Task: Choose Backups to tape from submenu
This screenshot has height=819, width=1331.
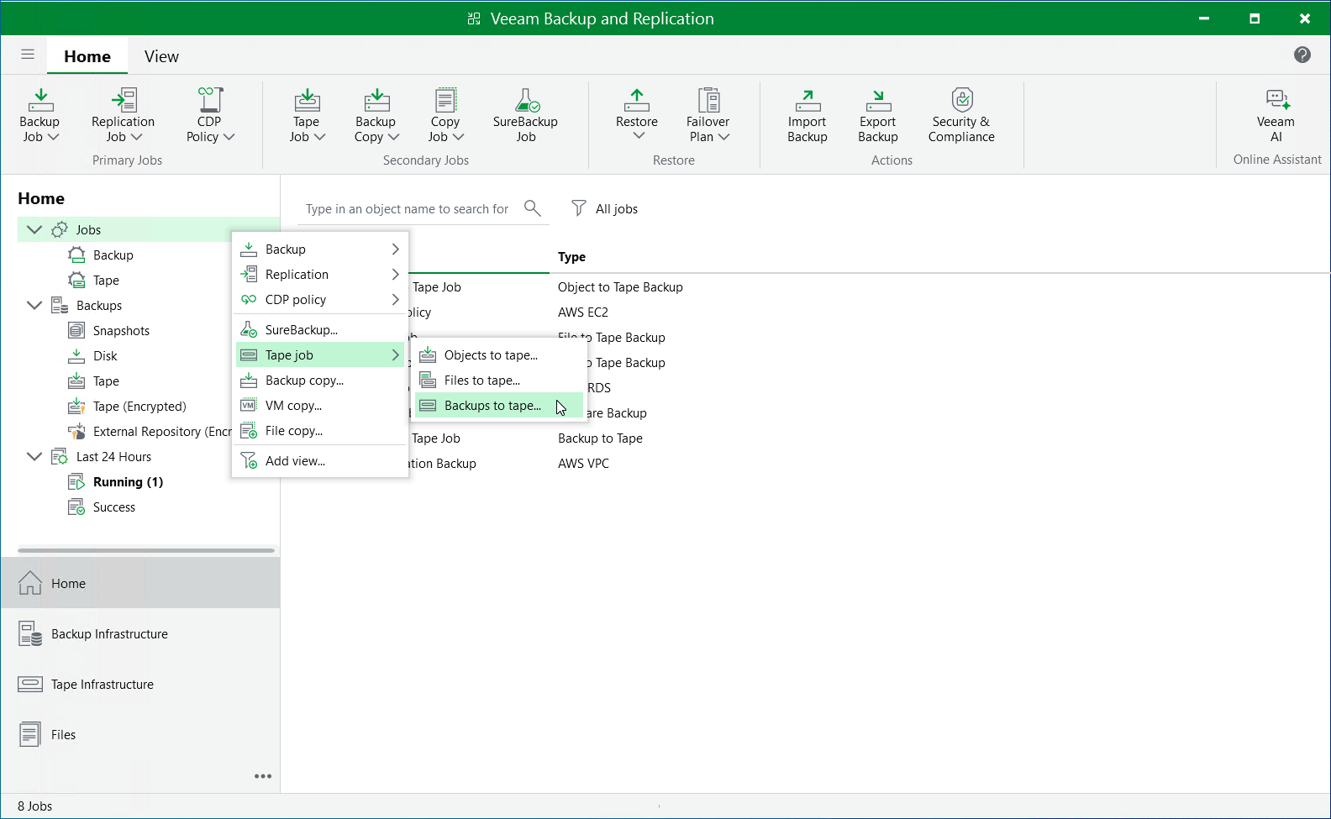Action: click(492, 406)
